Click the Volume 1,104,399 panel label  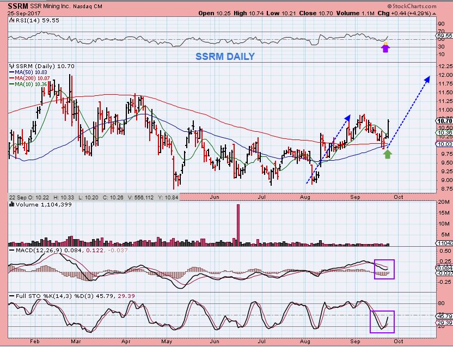coord(44,204)
